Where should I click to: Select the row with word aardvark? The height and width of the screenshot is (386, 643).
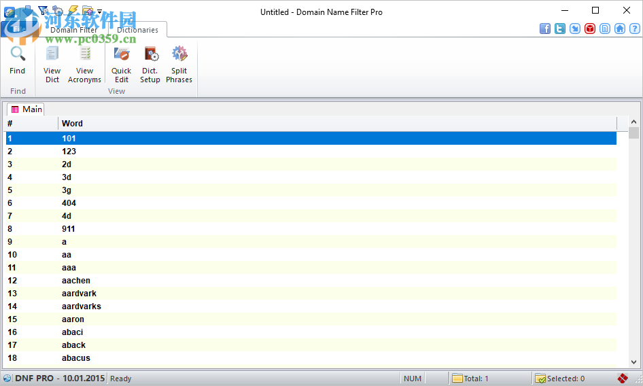79,294
